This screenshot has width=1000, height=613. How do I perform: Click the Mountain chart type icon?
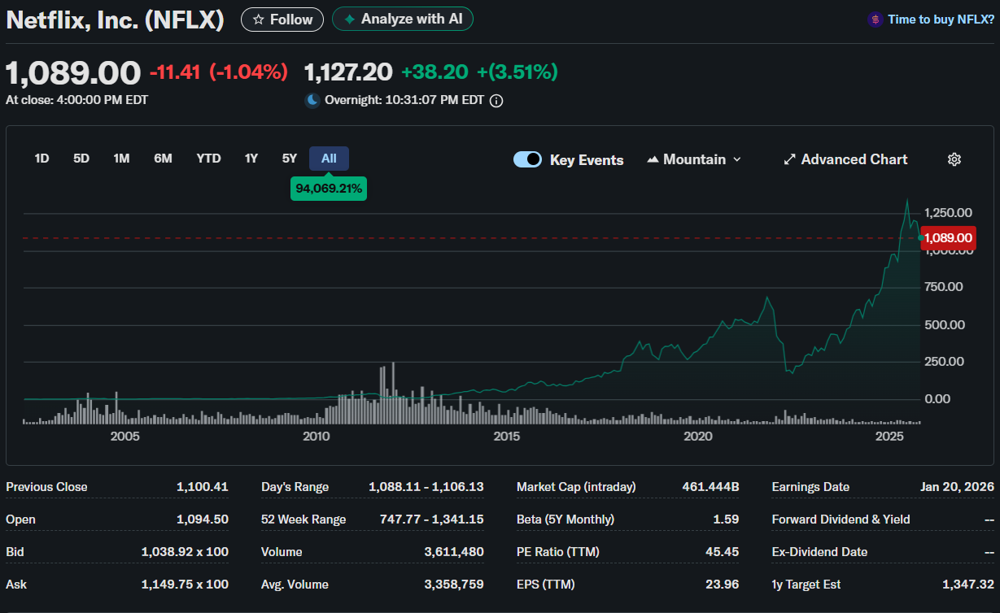point(653,159)
